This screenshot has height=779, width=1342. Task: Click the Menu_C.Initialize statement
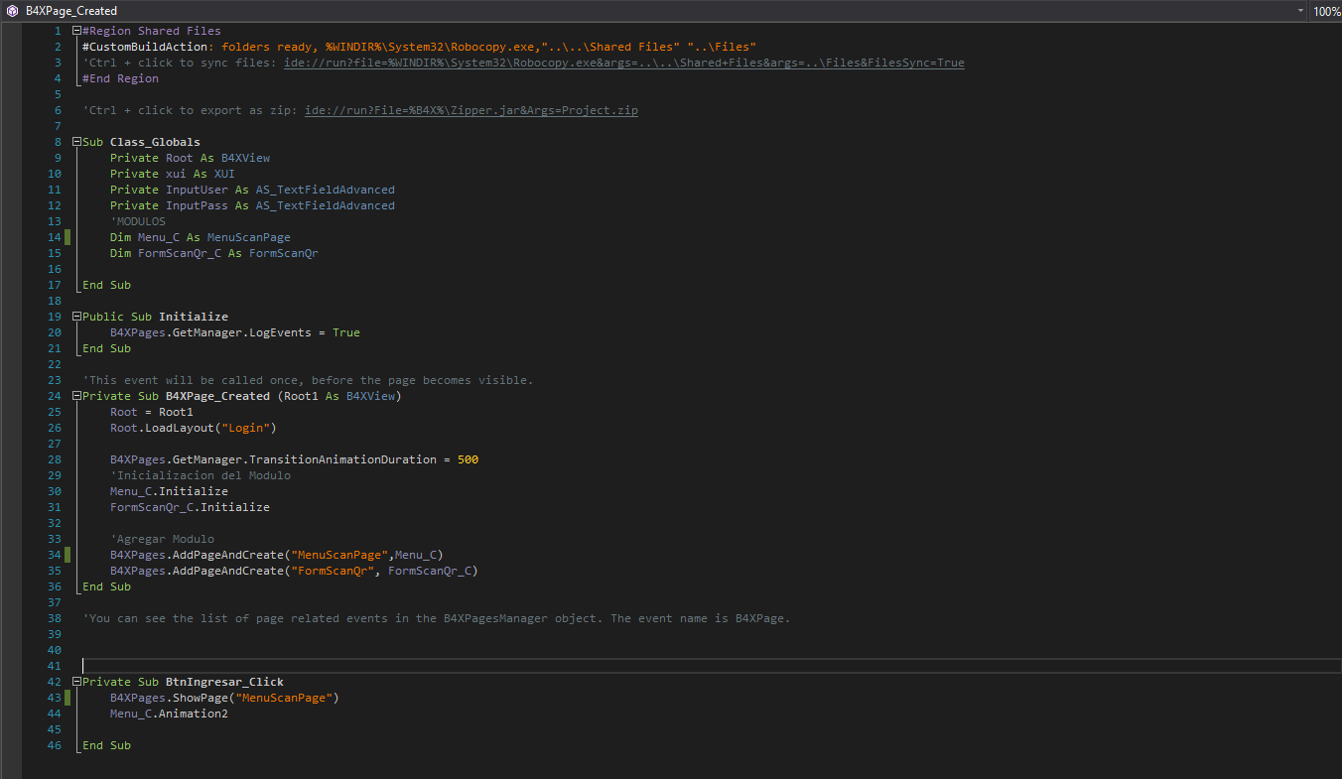click(169, 491)
